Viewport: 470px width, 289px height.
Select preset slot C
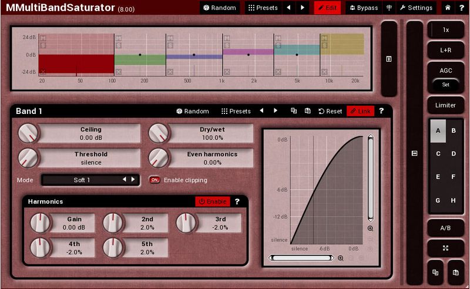[x=438, y=154]
